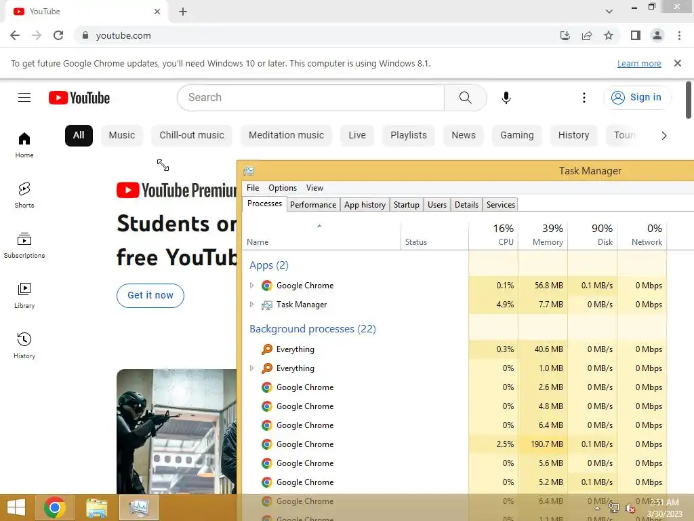Viewport: 694px width, 521px height.
Task: Click Task Manager taskbar button
Action: tap(139, 507)
